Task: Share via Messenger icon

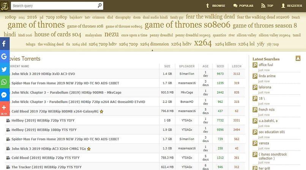Action: click(x=4, y=95)
